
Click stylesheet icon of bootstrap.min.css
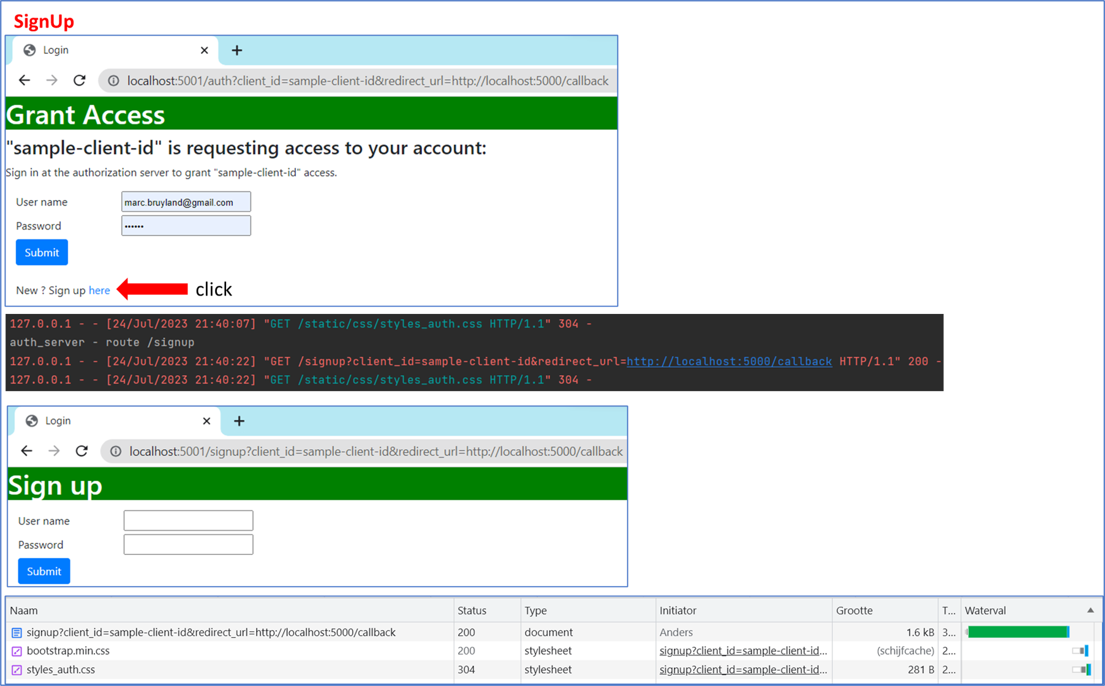coord(17,651)
